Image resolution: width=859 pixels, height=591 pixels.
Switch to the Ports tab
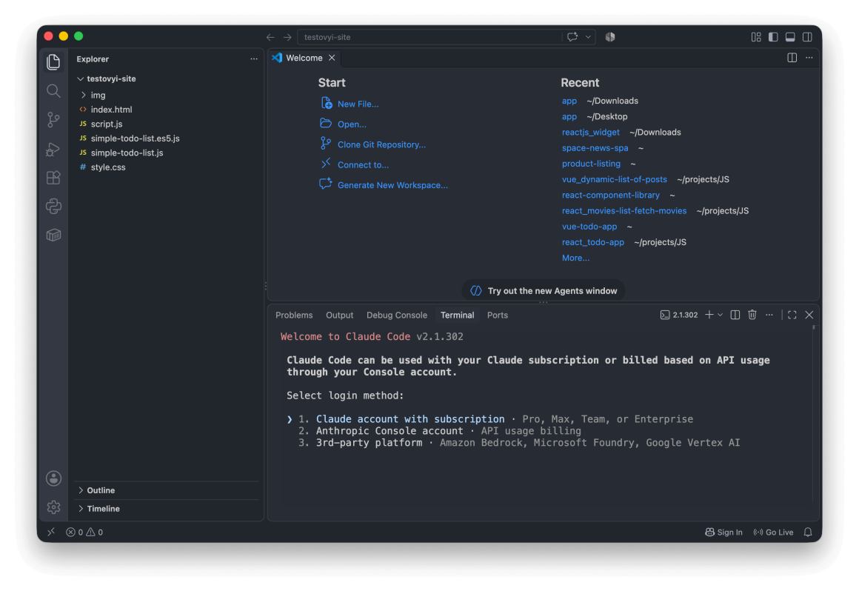pyautogui.click(x=498, y=315)
